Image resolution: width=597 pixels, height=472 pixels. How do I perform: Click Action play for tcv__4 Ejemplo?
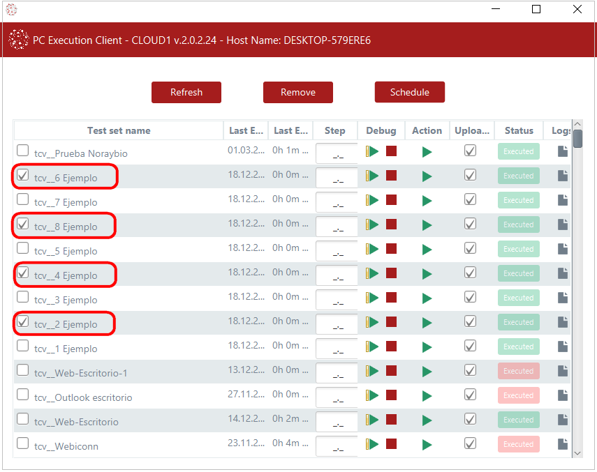pyautogui.click(x=427, y=274)
